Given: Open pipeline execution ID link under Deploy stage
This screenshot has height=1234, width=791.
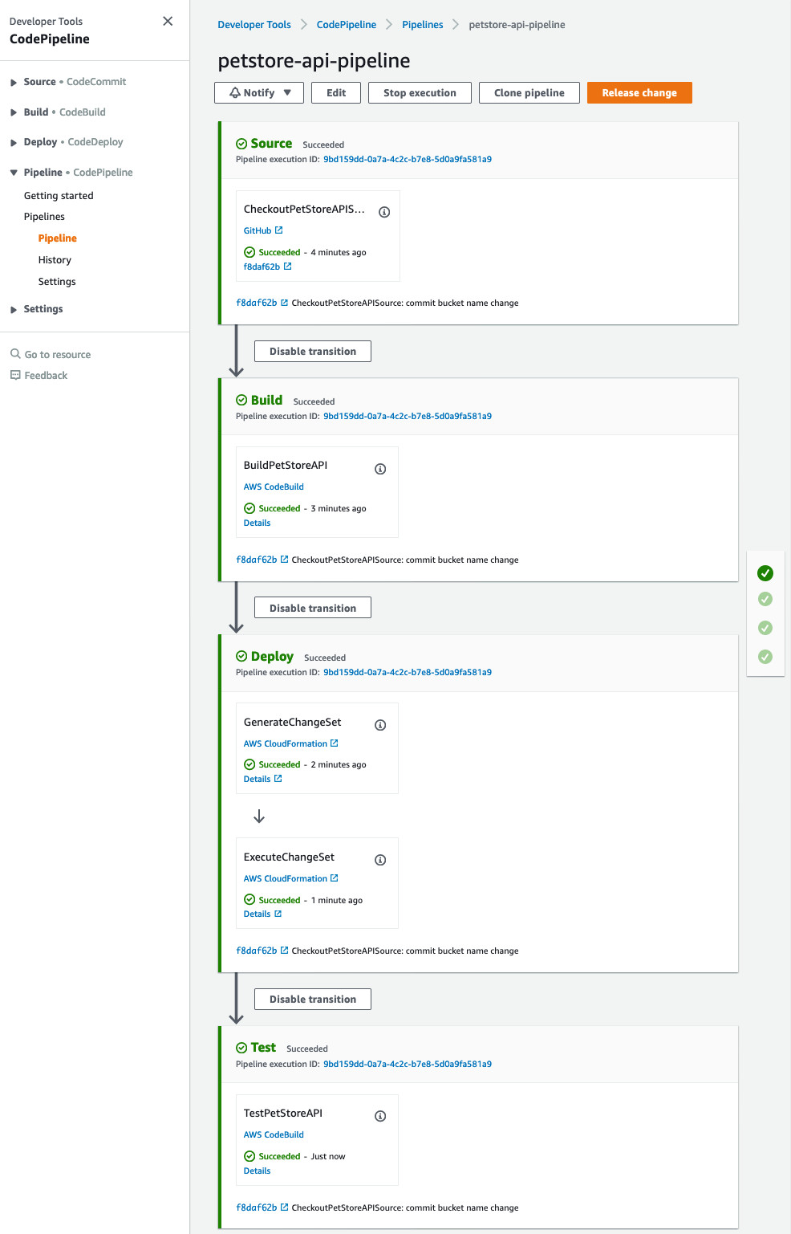Looking at the screenshot, I should coord(407,672).
